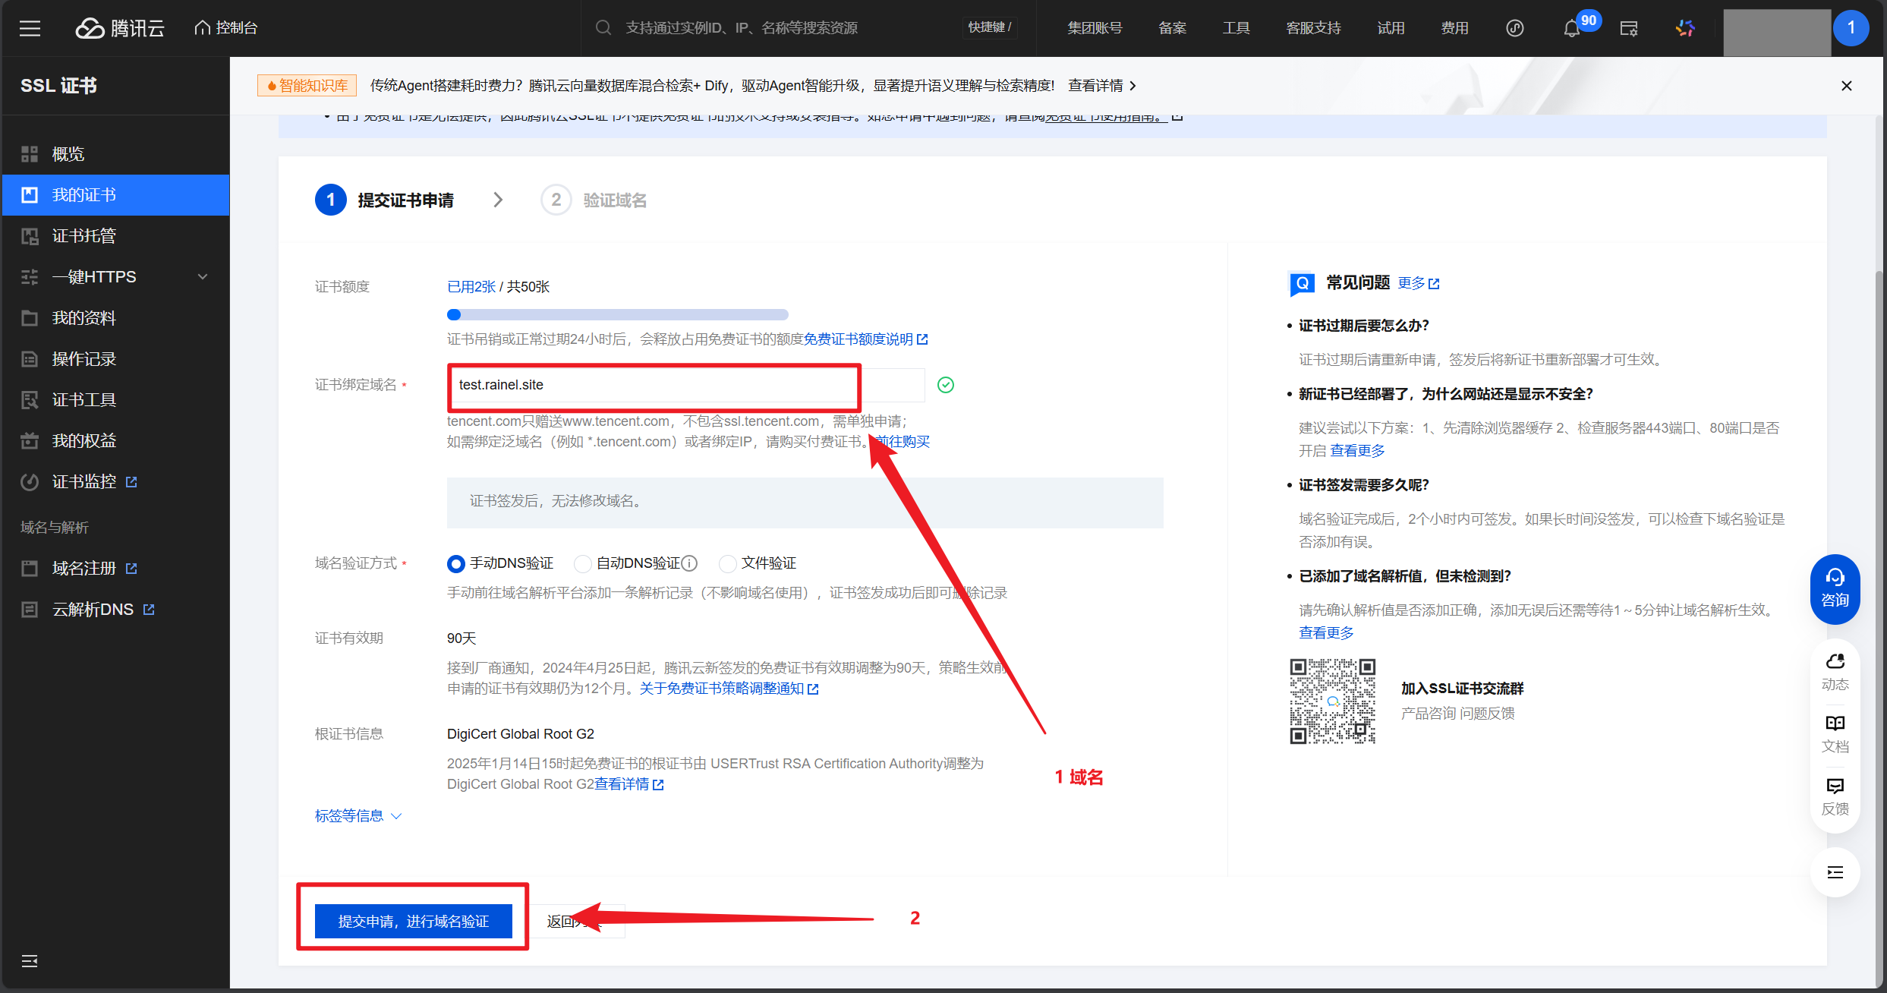The width and height of the screenshot is (1887, 993).
Task: Click the mini-program icon in top bar
Action: (x=1515, y=29)
